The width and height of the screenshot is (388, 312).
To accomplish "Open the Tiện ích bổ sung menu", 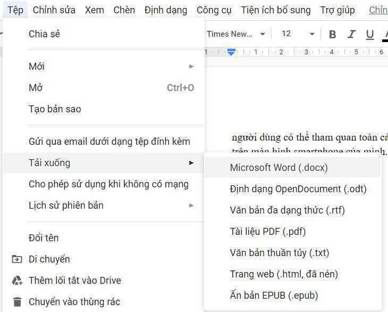I will (x=276, y=10).
